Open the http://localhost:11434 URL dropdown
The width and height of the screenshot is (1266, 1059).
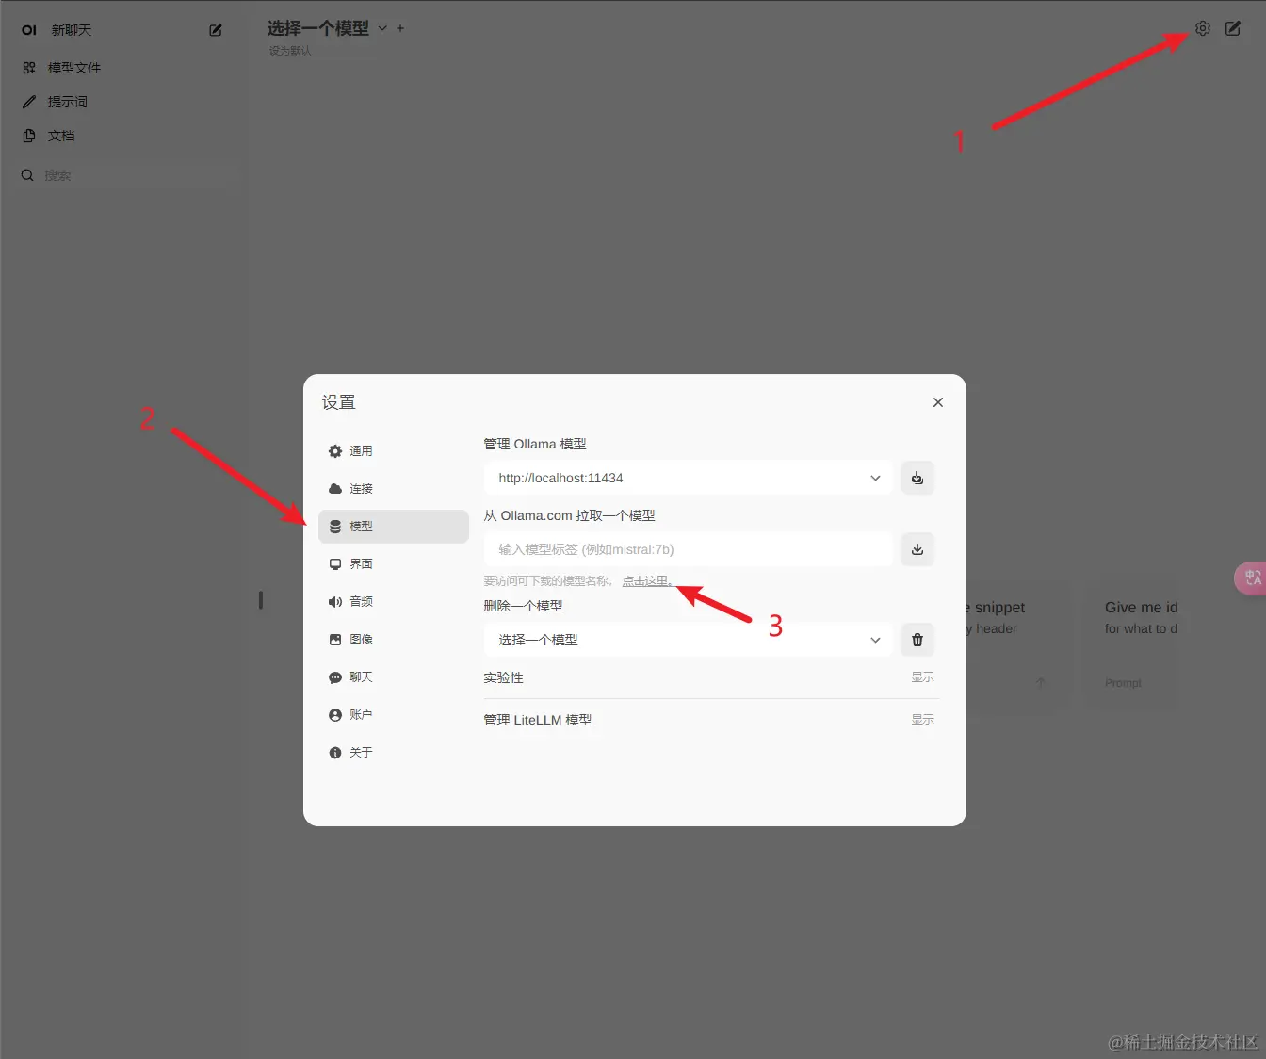[689, 478]
